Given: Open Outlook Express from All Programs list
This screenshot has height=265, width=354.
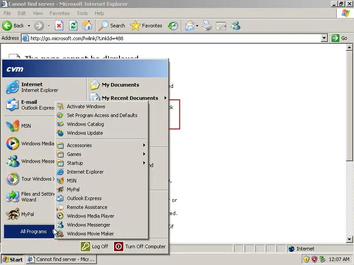Looking at the screenshot, I should pyautogui.click(x=102, y=198).
